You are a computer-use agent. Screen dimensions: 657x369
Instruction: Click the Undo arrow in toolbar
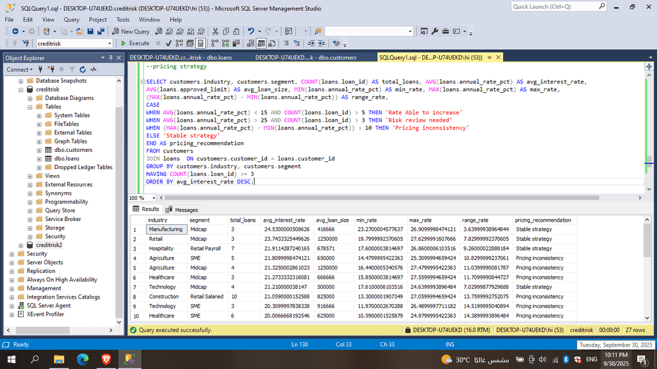click(251, 31)
